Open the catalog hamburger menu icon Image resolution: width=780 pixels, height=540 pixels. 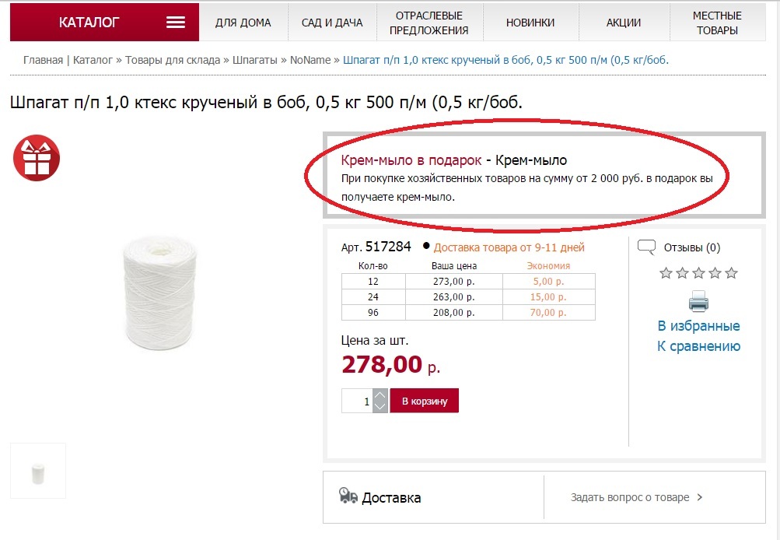click(176, 23)
